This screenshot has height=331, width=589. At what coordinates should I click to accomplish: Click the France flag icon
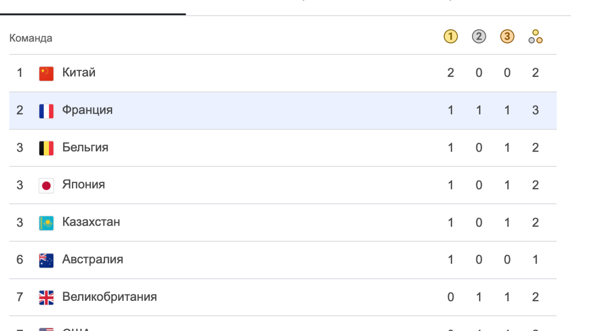[x=46, y=111]
